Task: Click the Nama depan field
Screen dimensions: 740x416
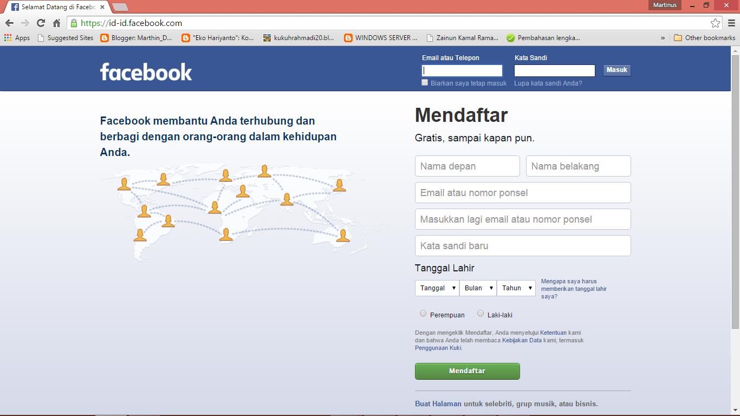Action: (468, 166)
